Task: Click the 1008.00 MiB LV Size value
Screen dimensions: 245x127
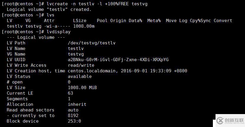Action: [82, 88]
